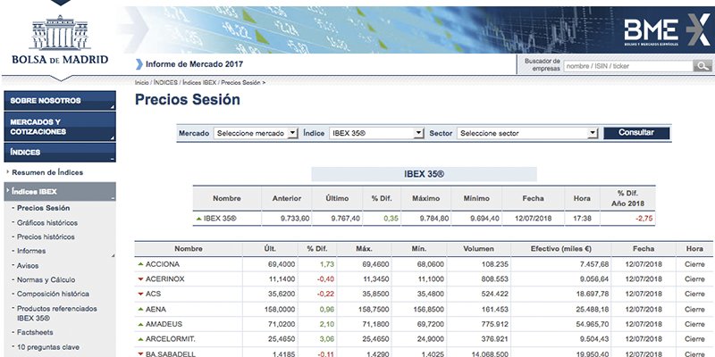Screen dimensions: 715x357
Task: Open Informe de Mercado 2017 link
Action: (194, 64)
